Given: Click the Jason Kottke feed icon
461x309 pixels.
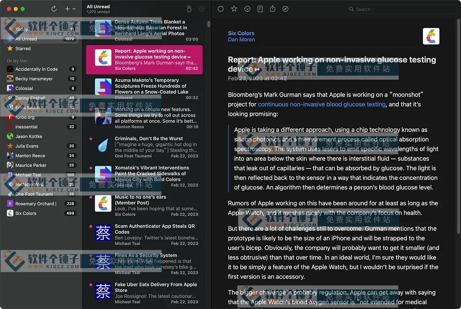Looking at the screenshot, I should [x=10, y=137].
